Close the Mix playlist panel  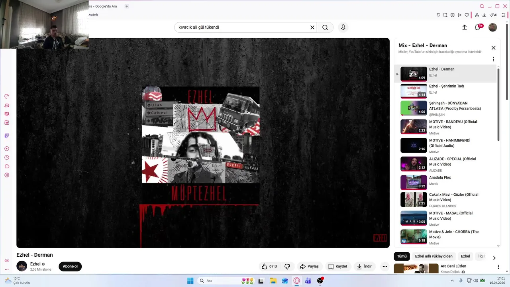(x=493, y=48)
